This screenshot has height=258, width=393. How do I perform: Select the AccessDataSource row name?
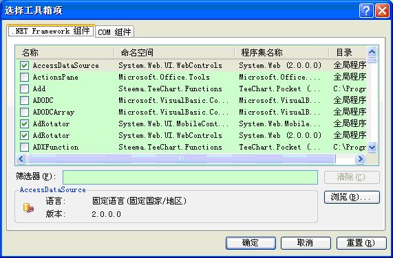coord(65,66)
